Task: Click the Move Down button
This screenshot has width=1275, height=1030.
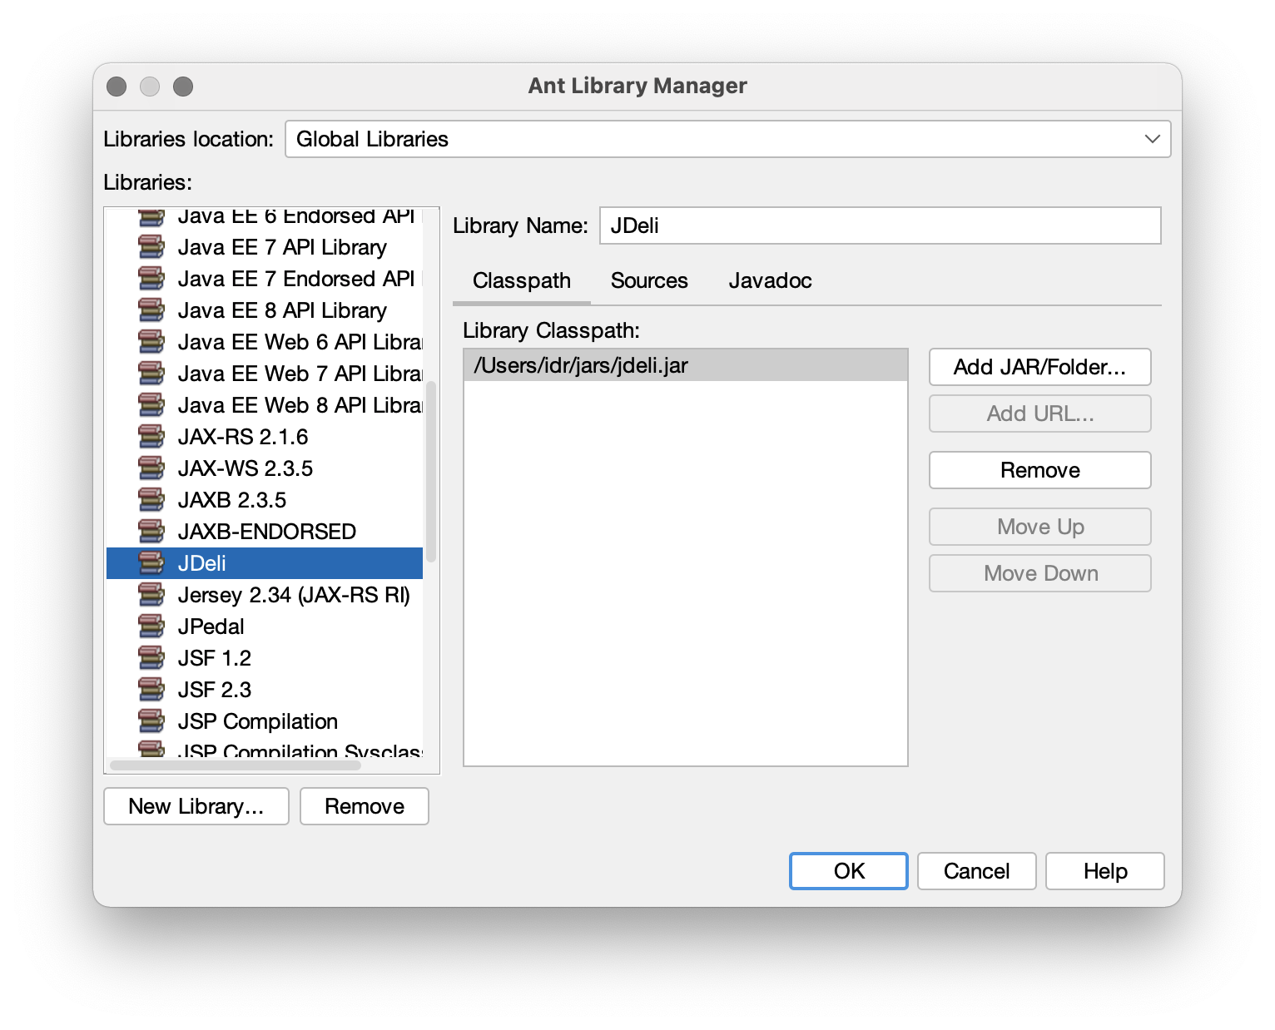Action: (x=1039, y=572)
